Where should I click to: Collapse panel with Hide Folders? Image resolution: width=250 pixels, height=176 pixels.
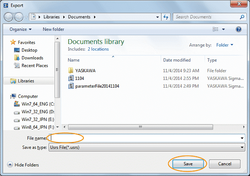click(x=23, y=165)
